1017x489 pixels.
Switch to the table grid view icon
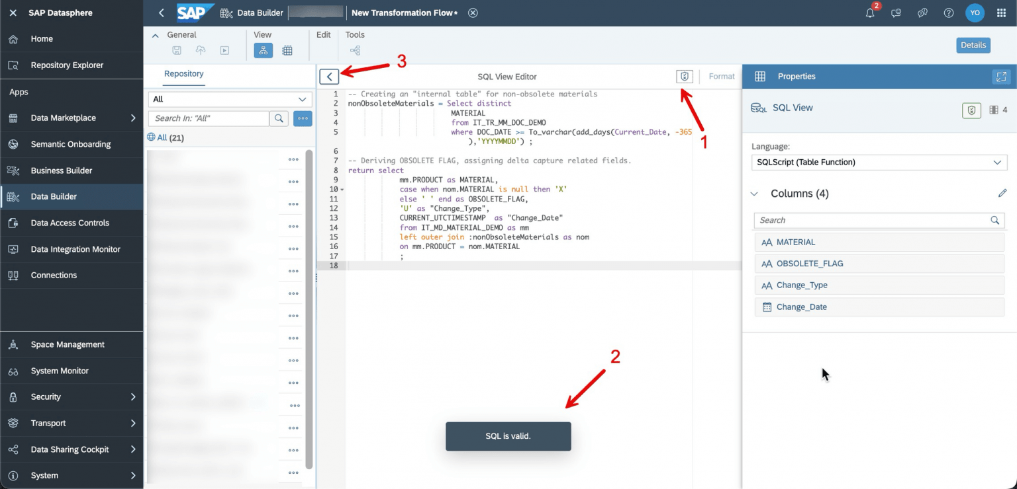287,50
